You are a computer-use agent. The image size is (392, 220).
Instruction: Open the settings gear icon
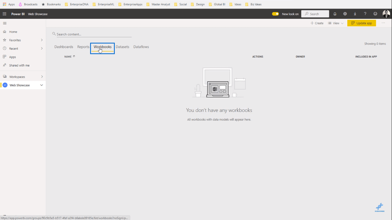(x=345, y=14)
